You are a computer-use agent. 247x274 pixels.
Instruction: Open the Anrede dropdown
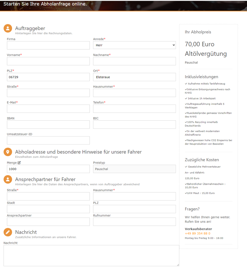tap(134, 45)
